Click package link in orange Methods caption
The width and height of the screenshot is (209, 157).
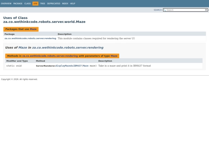(x=50, y=56)
